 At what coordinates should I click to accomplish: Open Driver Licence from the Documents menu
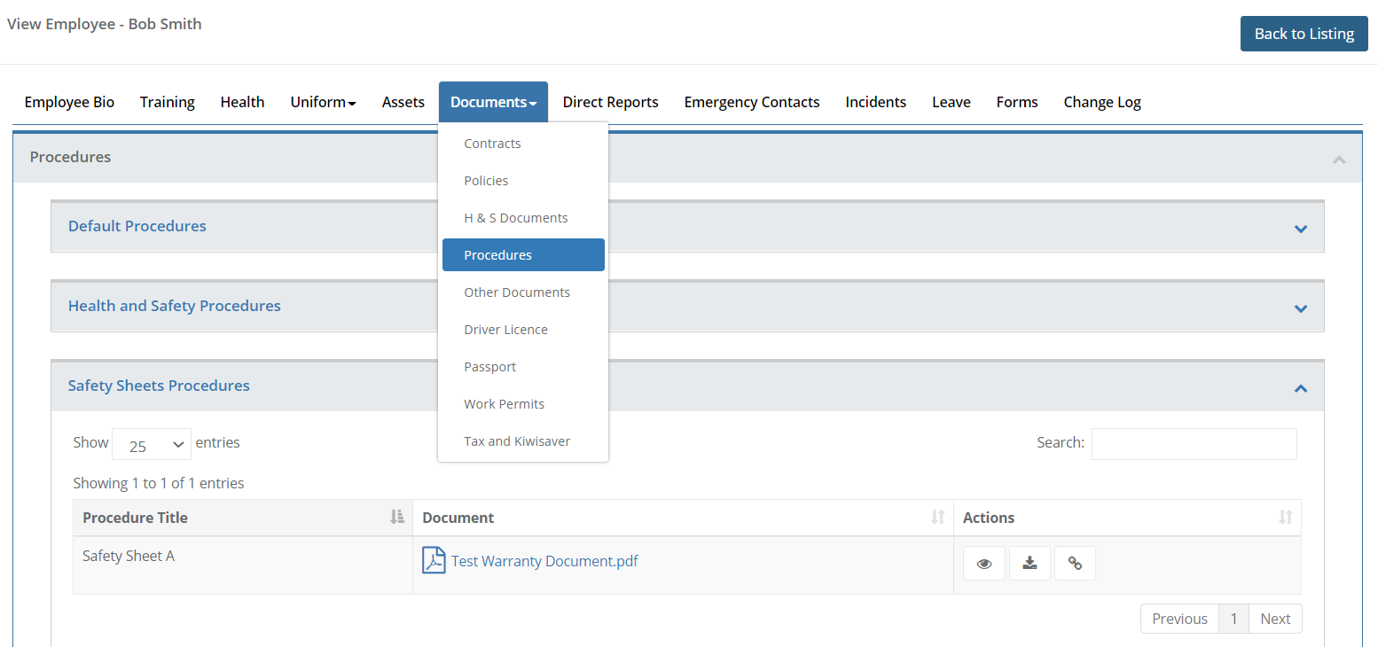tap(523, 330)
